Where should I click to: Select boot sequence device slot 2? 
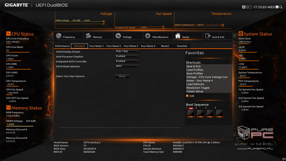point(200,113)
